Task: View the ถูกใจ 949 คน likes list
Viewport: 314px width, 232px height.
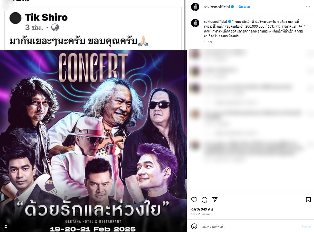Action: pyautogui.click(x=202, y=209)
